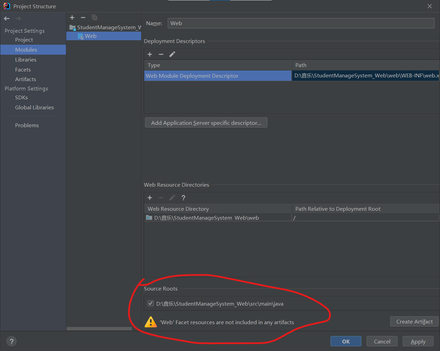Remove selected module with the minus icon

click(x=83, y=18)
